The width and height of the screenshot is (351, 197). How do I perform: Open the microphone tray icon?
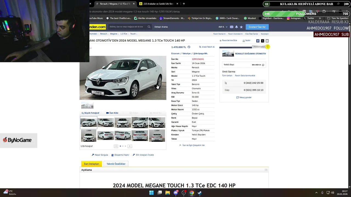point(322,193)
